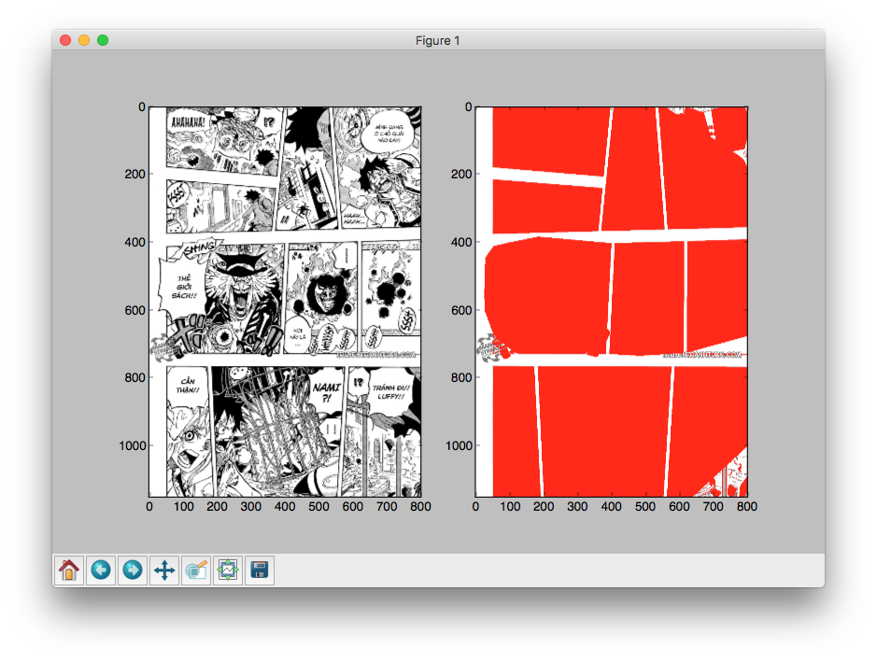Maximize the Figure 1 window

[x=103, y=40]
